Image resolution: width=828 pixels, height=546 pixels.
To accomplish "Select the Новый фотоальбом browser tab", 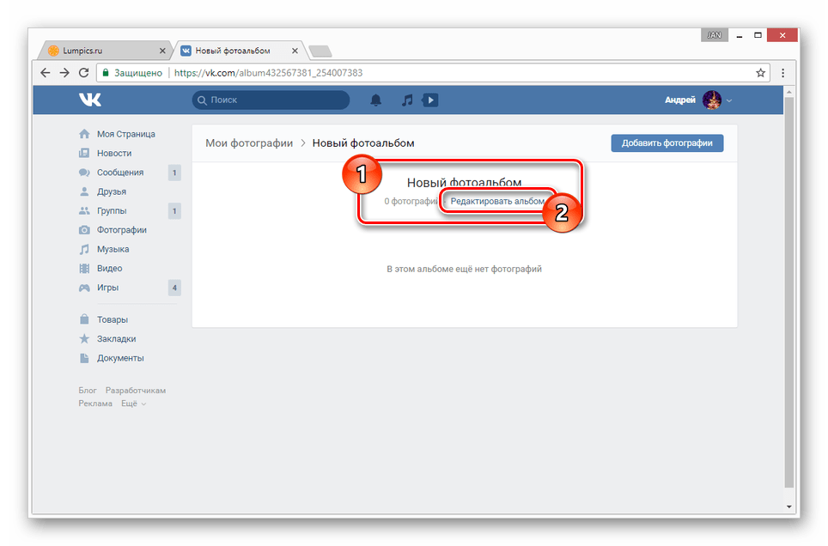I will click(x=239, y=51).
